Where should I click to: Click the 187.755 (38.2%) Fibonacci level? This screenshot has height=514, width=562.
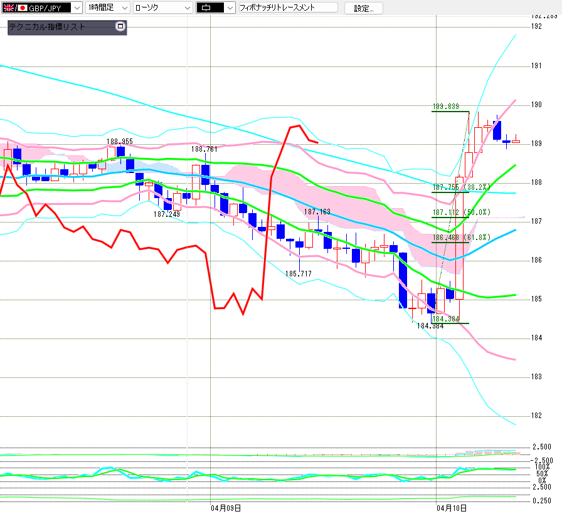pyautogui.click(x=461, y=187)
